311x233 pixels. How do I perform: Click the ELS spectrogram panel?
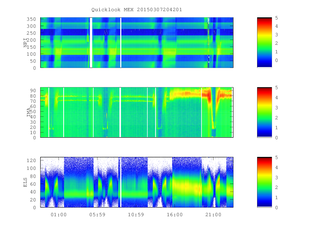(137, 182)
